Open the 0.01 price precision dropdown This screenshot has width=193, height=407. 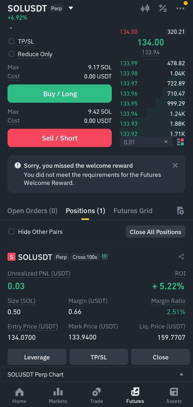(146, 142)
